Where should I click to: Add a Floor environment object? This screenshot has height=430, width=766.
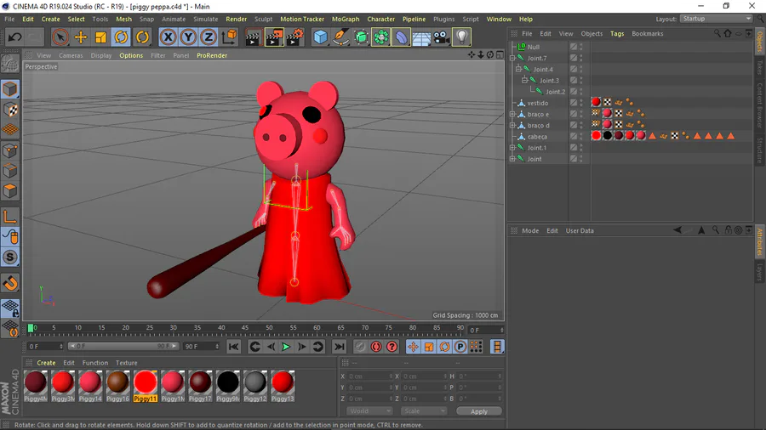[x=421, y=37]
